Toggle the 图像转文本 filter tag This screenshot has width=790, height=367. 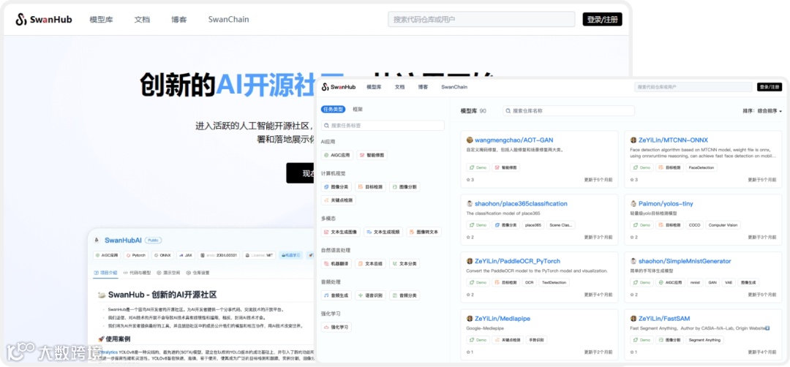pos(424,232)
